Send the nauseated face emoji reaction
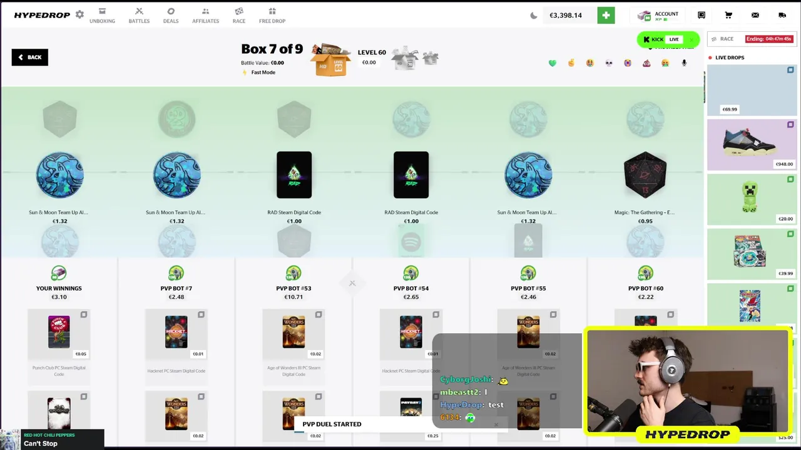 click(665, 63)
